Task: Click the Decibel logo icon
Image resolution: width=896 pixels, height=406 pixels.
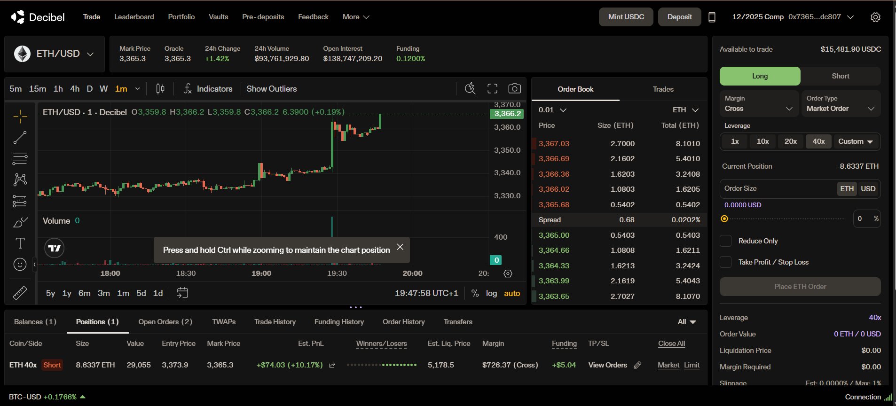Action: (x=18, y=17)
